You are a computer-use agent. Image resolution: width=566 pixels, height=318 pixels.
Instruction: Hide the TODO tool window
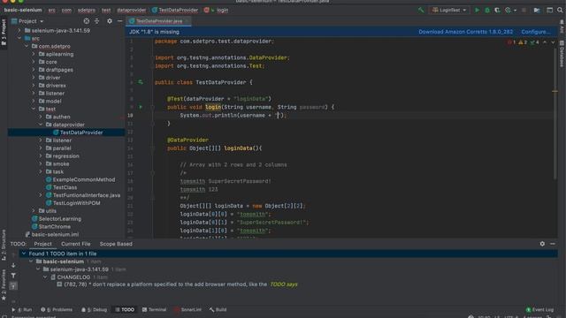click(x=553, y=244)
